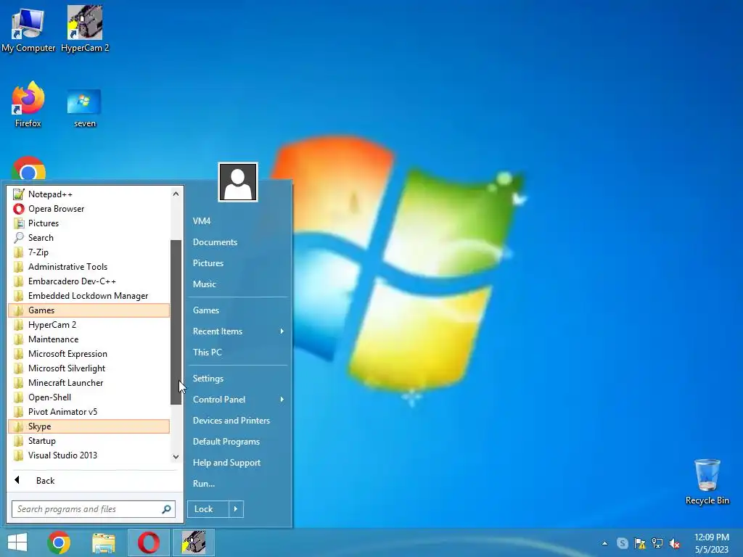Expand the Embedded Lockdown Manager folder
Image resolution: width=743 pixels, height=557 pixels.
[x=89, y=296]
